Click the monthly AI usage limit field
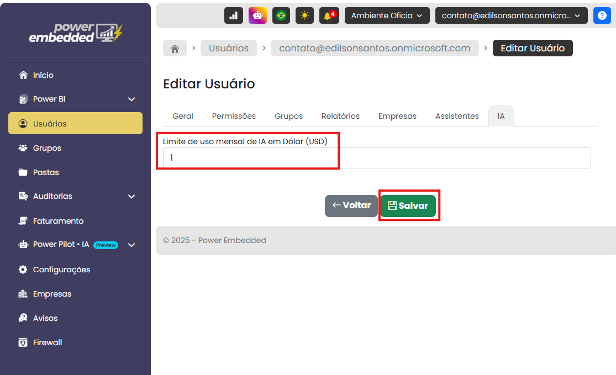The width and height of the screenshot is (616, 375). point(377,158)
